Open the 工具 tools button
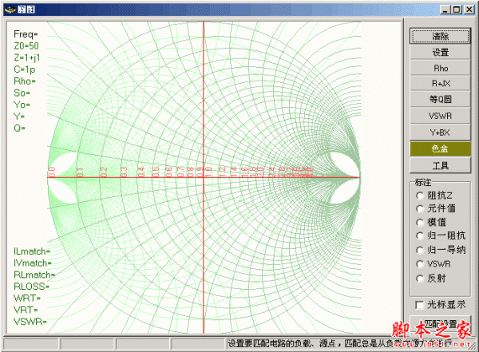Screen dimensions: 479x352 [x=440, y=165]
